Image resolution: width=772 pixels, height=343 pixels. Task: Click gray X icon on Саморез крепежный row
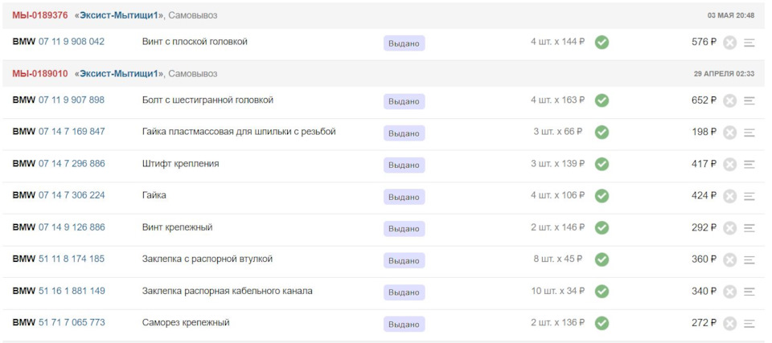(729, 323)
